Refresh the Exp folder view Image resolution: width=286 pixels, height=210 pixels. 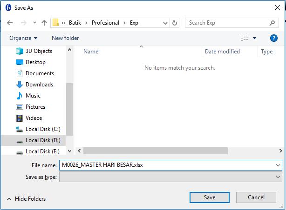tap(175, 23)
